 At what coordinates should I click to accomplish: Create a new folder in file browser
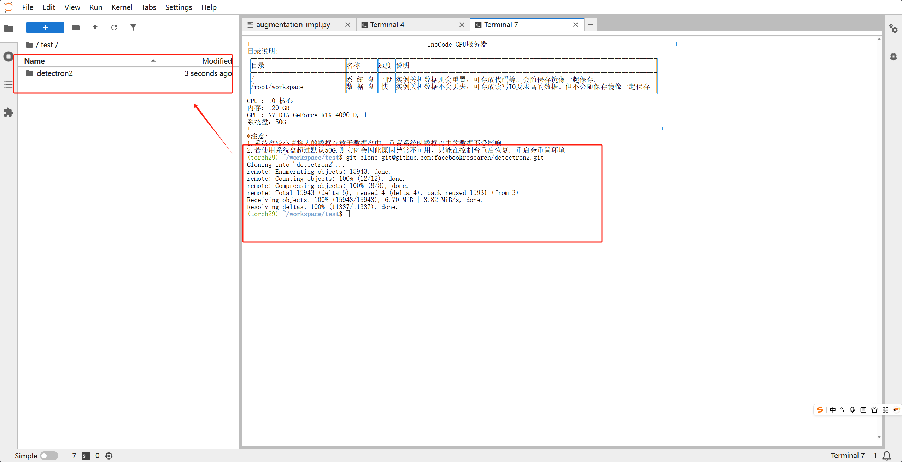pyautogui.click(x=76, y=28)
